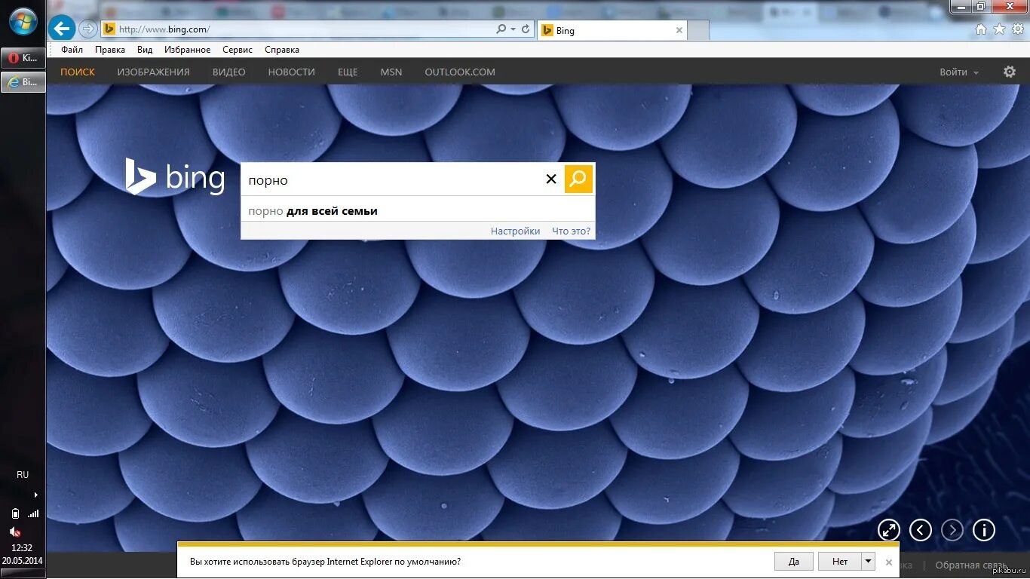Close the Bing browser tab
The width and height of the screenshot is (1030, 579).
[679, 30]
